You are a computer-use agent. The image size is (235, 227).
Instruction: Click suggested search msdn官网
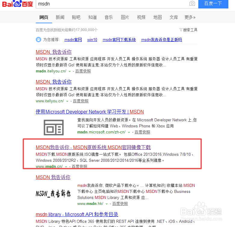(x=73, y=40)
